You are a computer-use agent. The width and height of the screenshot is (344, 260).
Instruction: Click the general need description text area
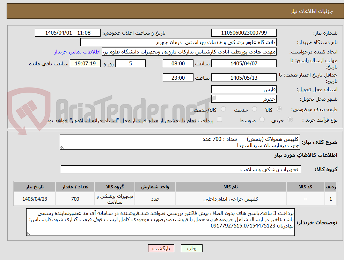180,142
